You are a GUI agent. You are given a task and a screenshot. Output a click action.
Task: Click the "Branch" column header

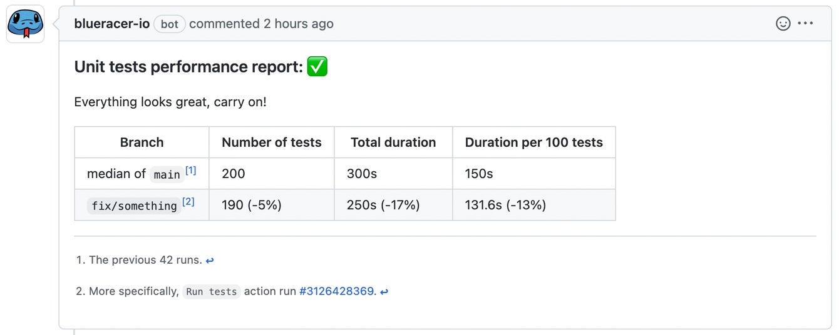pos(142,142)
